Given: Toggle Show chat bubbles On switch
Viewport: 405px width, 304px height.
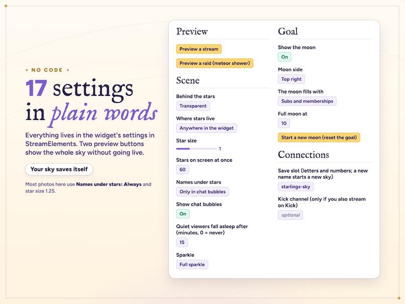Looking at the screenshot, I should tap(183, 214).
